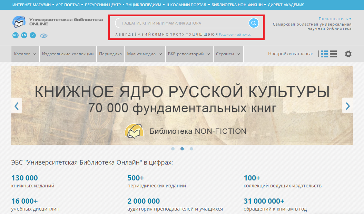The image size is (364, 214).
Task: Open the ШКОЛЬНЫЙ ПОРТАЛ top link
Action: click(x=186, y=5)
